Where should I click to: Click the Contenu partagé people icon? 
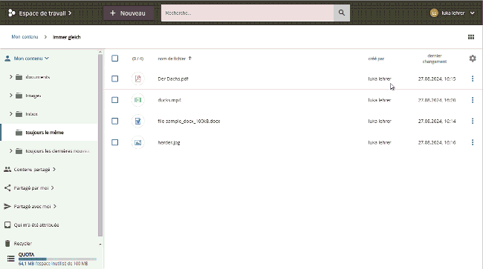[7, 169]
